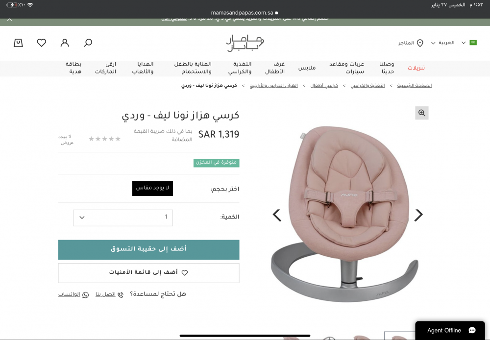Open the ملابس clothing menu
Screen dimensions: 490x340
(307, 68)
